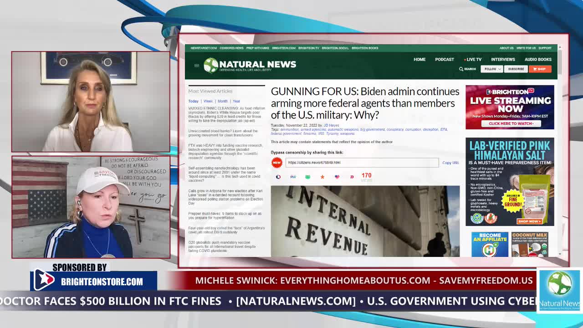Open the Write For Us link

pos(526,48)
